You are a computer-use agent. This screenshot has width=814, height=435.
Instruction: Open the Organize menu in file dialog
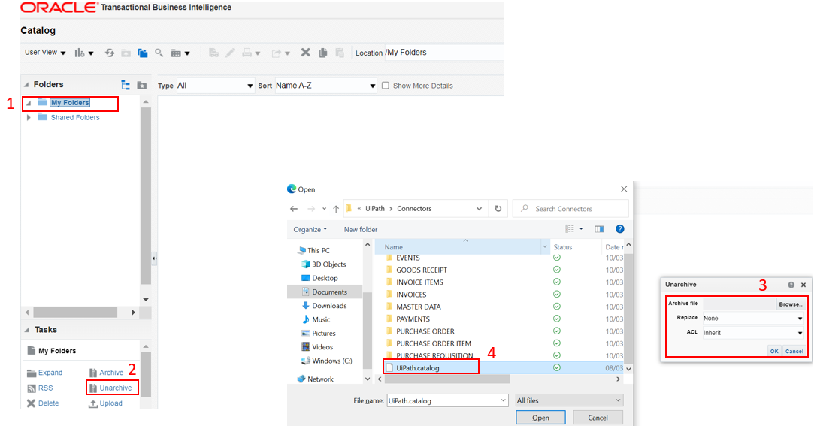tap(310, 229)
